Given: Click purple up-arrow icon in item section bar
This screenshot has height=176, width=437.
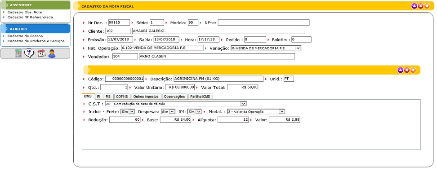Looking at the screenshot, I should (x=400, y=70).
